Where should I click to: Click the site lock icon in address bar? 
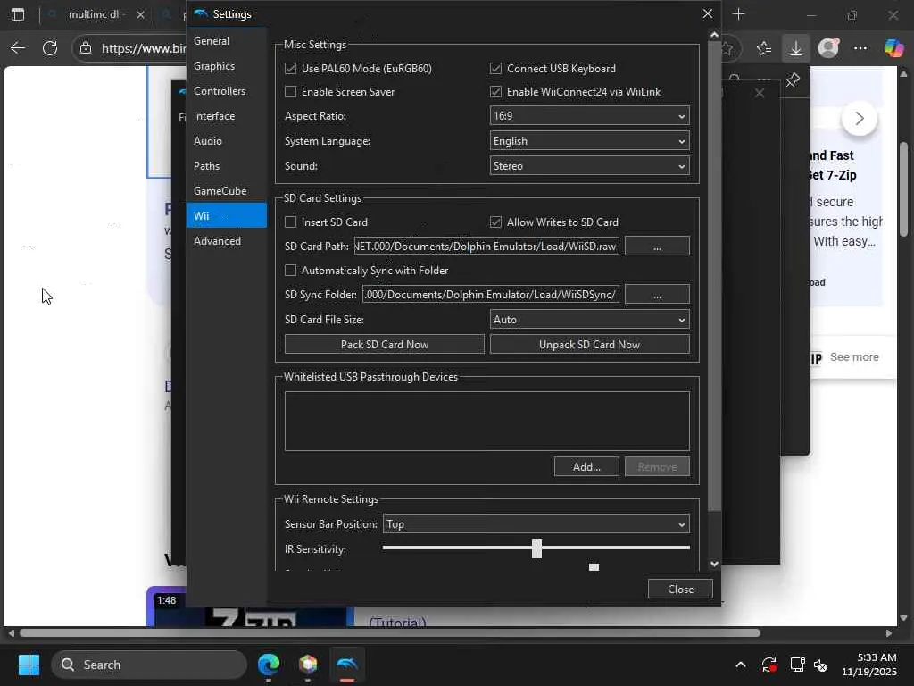point(86,48)
